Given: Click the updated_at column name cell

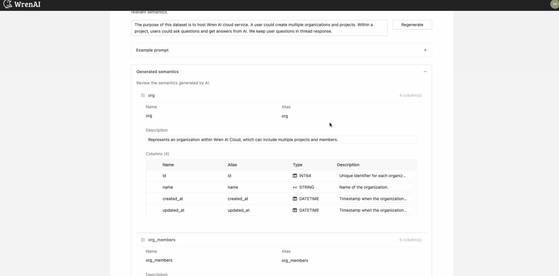Looking at the screenshot, I should click(173, 210).
